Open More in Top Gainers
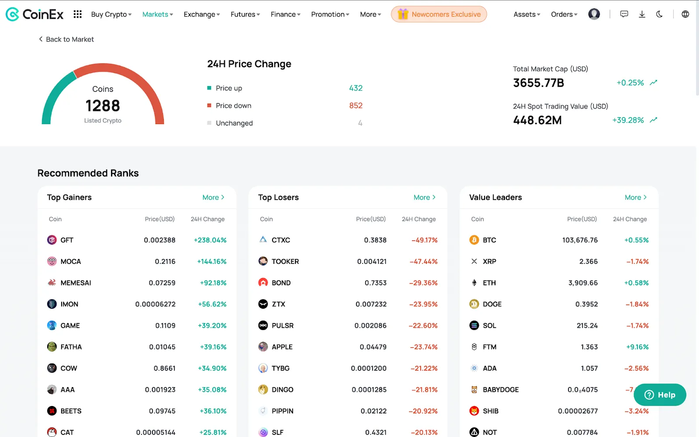Image resolution: width=699 pixels, height=437 pixels. [214, 198]
